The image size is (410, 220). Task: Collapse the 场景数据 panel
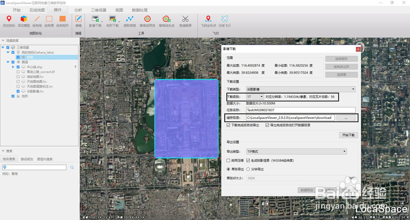(3, 41)
